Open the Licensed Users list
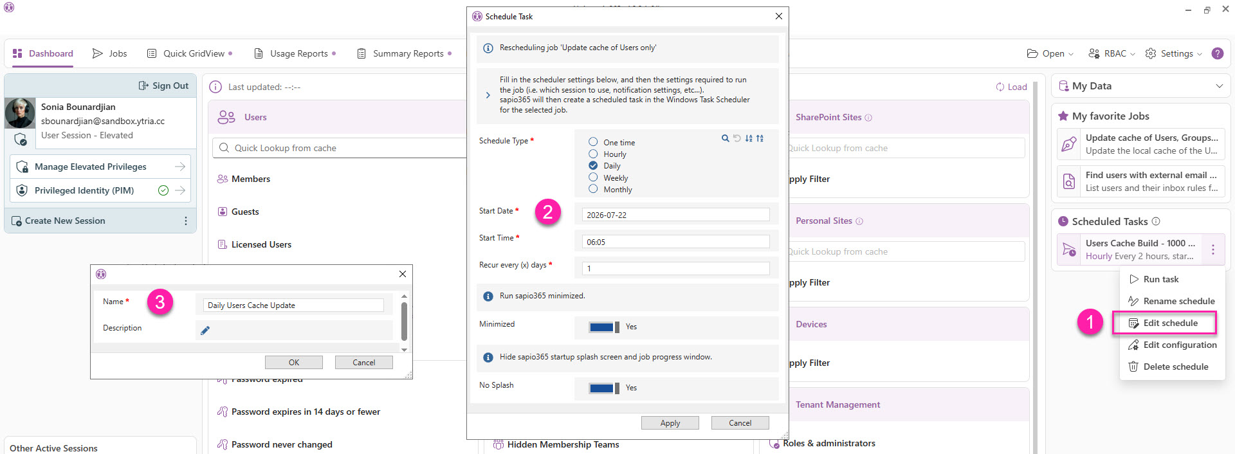Viewport: 1235px width, 454px height. [255, 244]
